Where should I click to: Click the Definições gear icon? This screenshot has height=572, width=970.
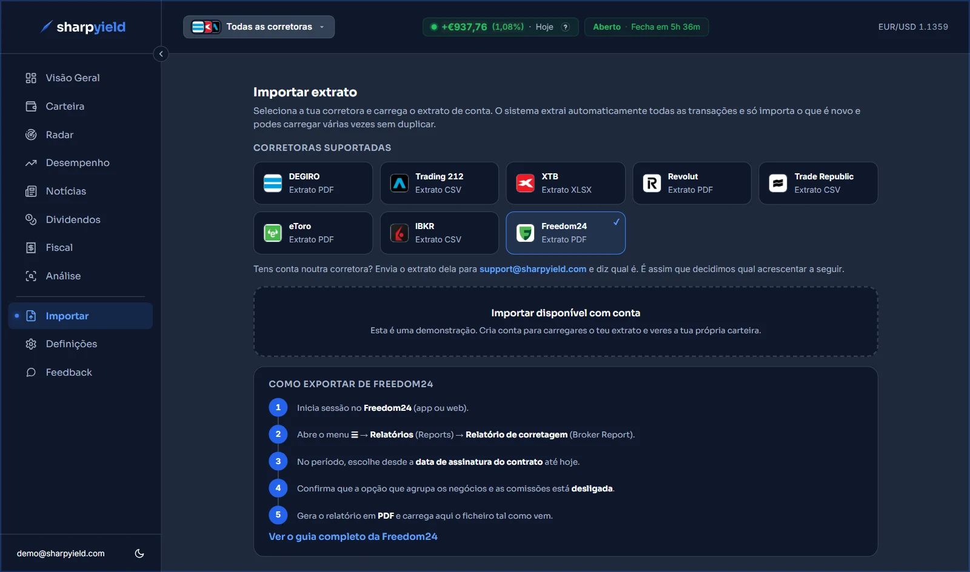[31, 344]
